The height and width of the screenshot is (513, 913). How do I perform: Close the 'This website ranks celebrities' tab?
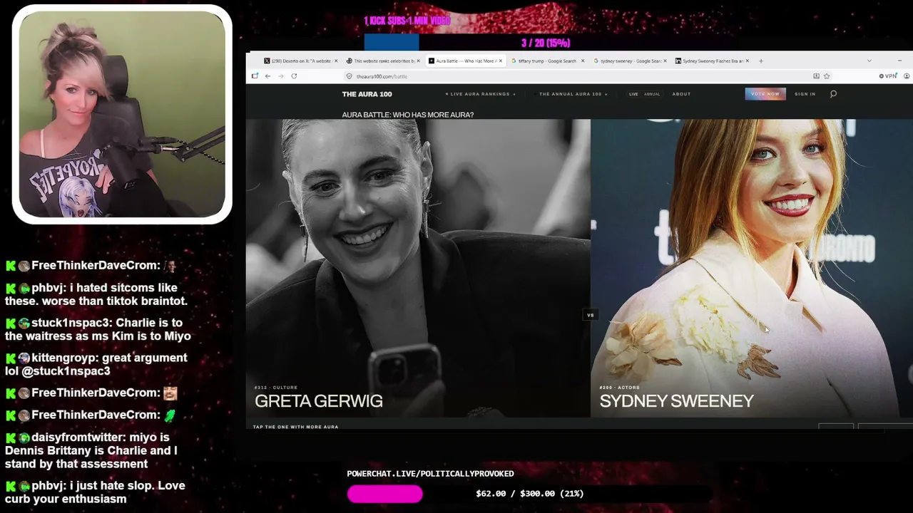[x=418, y=61]
